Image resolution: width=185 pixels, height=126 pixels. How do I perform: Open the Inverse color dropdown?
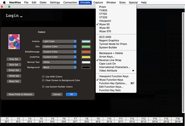(59, 41)
